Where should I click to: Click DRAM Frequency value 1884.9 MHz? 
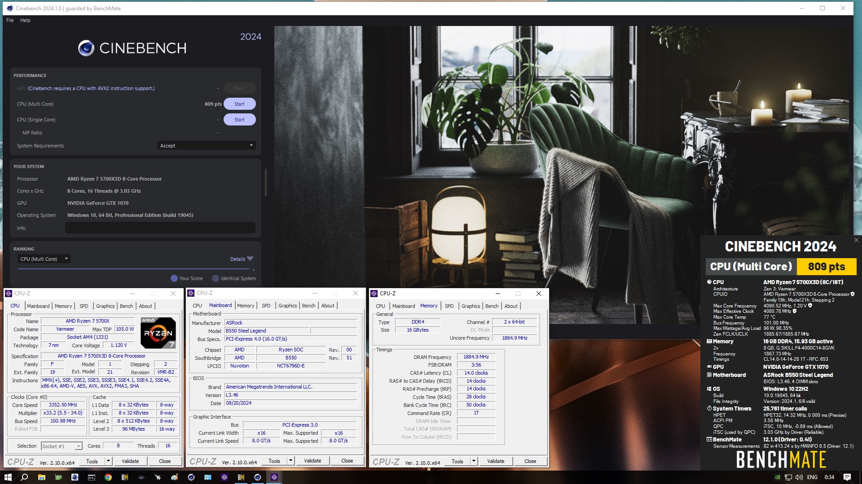click(476, 357)
